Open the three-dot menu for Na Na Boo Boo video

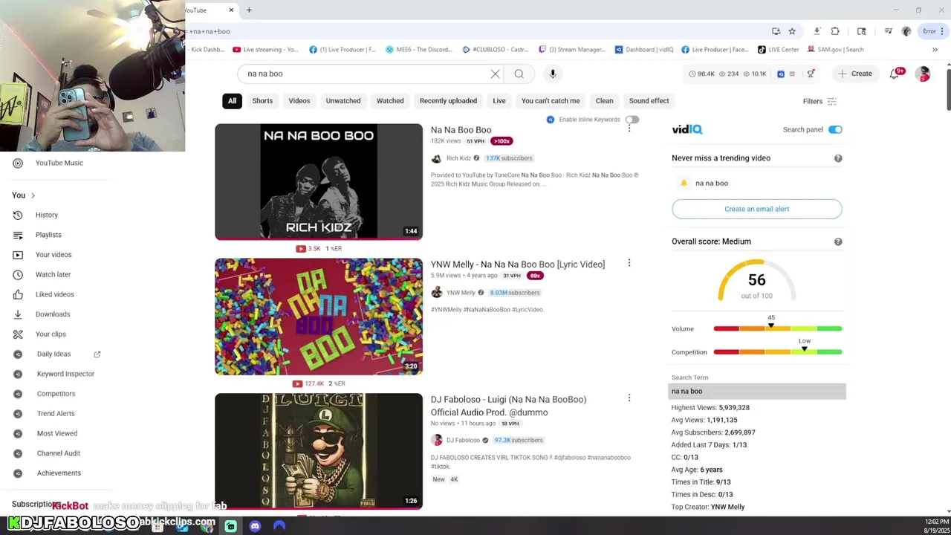click(629, 129)
